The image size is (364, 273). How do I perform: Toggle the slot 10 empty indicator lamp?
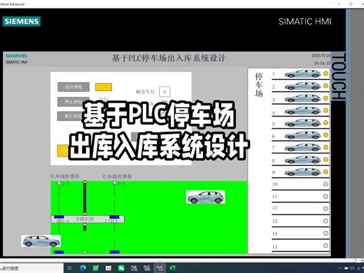[x=325, y=184]
